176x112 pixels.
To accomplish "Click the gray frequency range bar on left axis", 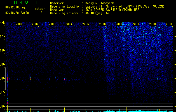I will click(x=5, y=79).
